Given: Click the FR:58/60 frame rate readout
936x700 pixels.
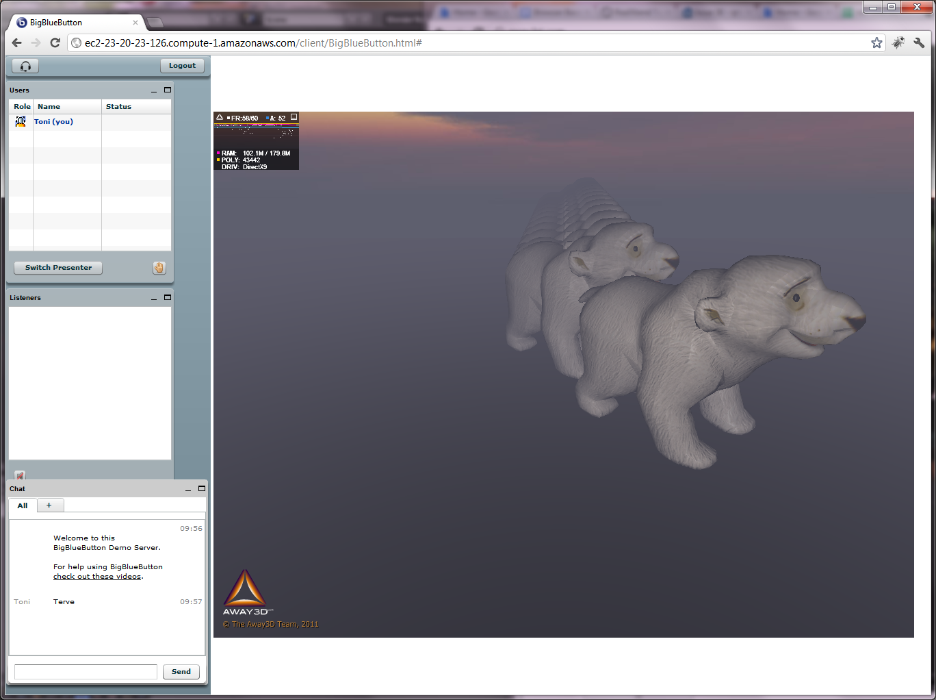Looking at the screenshot, I should [244, 118].
